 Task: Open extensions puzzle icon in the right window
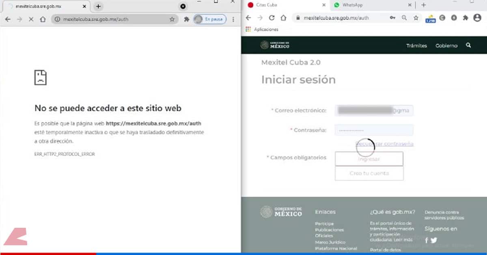[465, 18]
